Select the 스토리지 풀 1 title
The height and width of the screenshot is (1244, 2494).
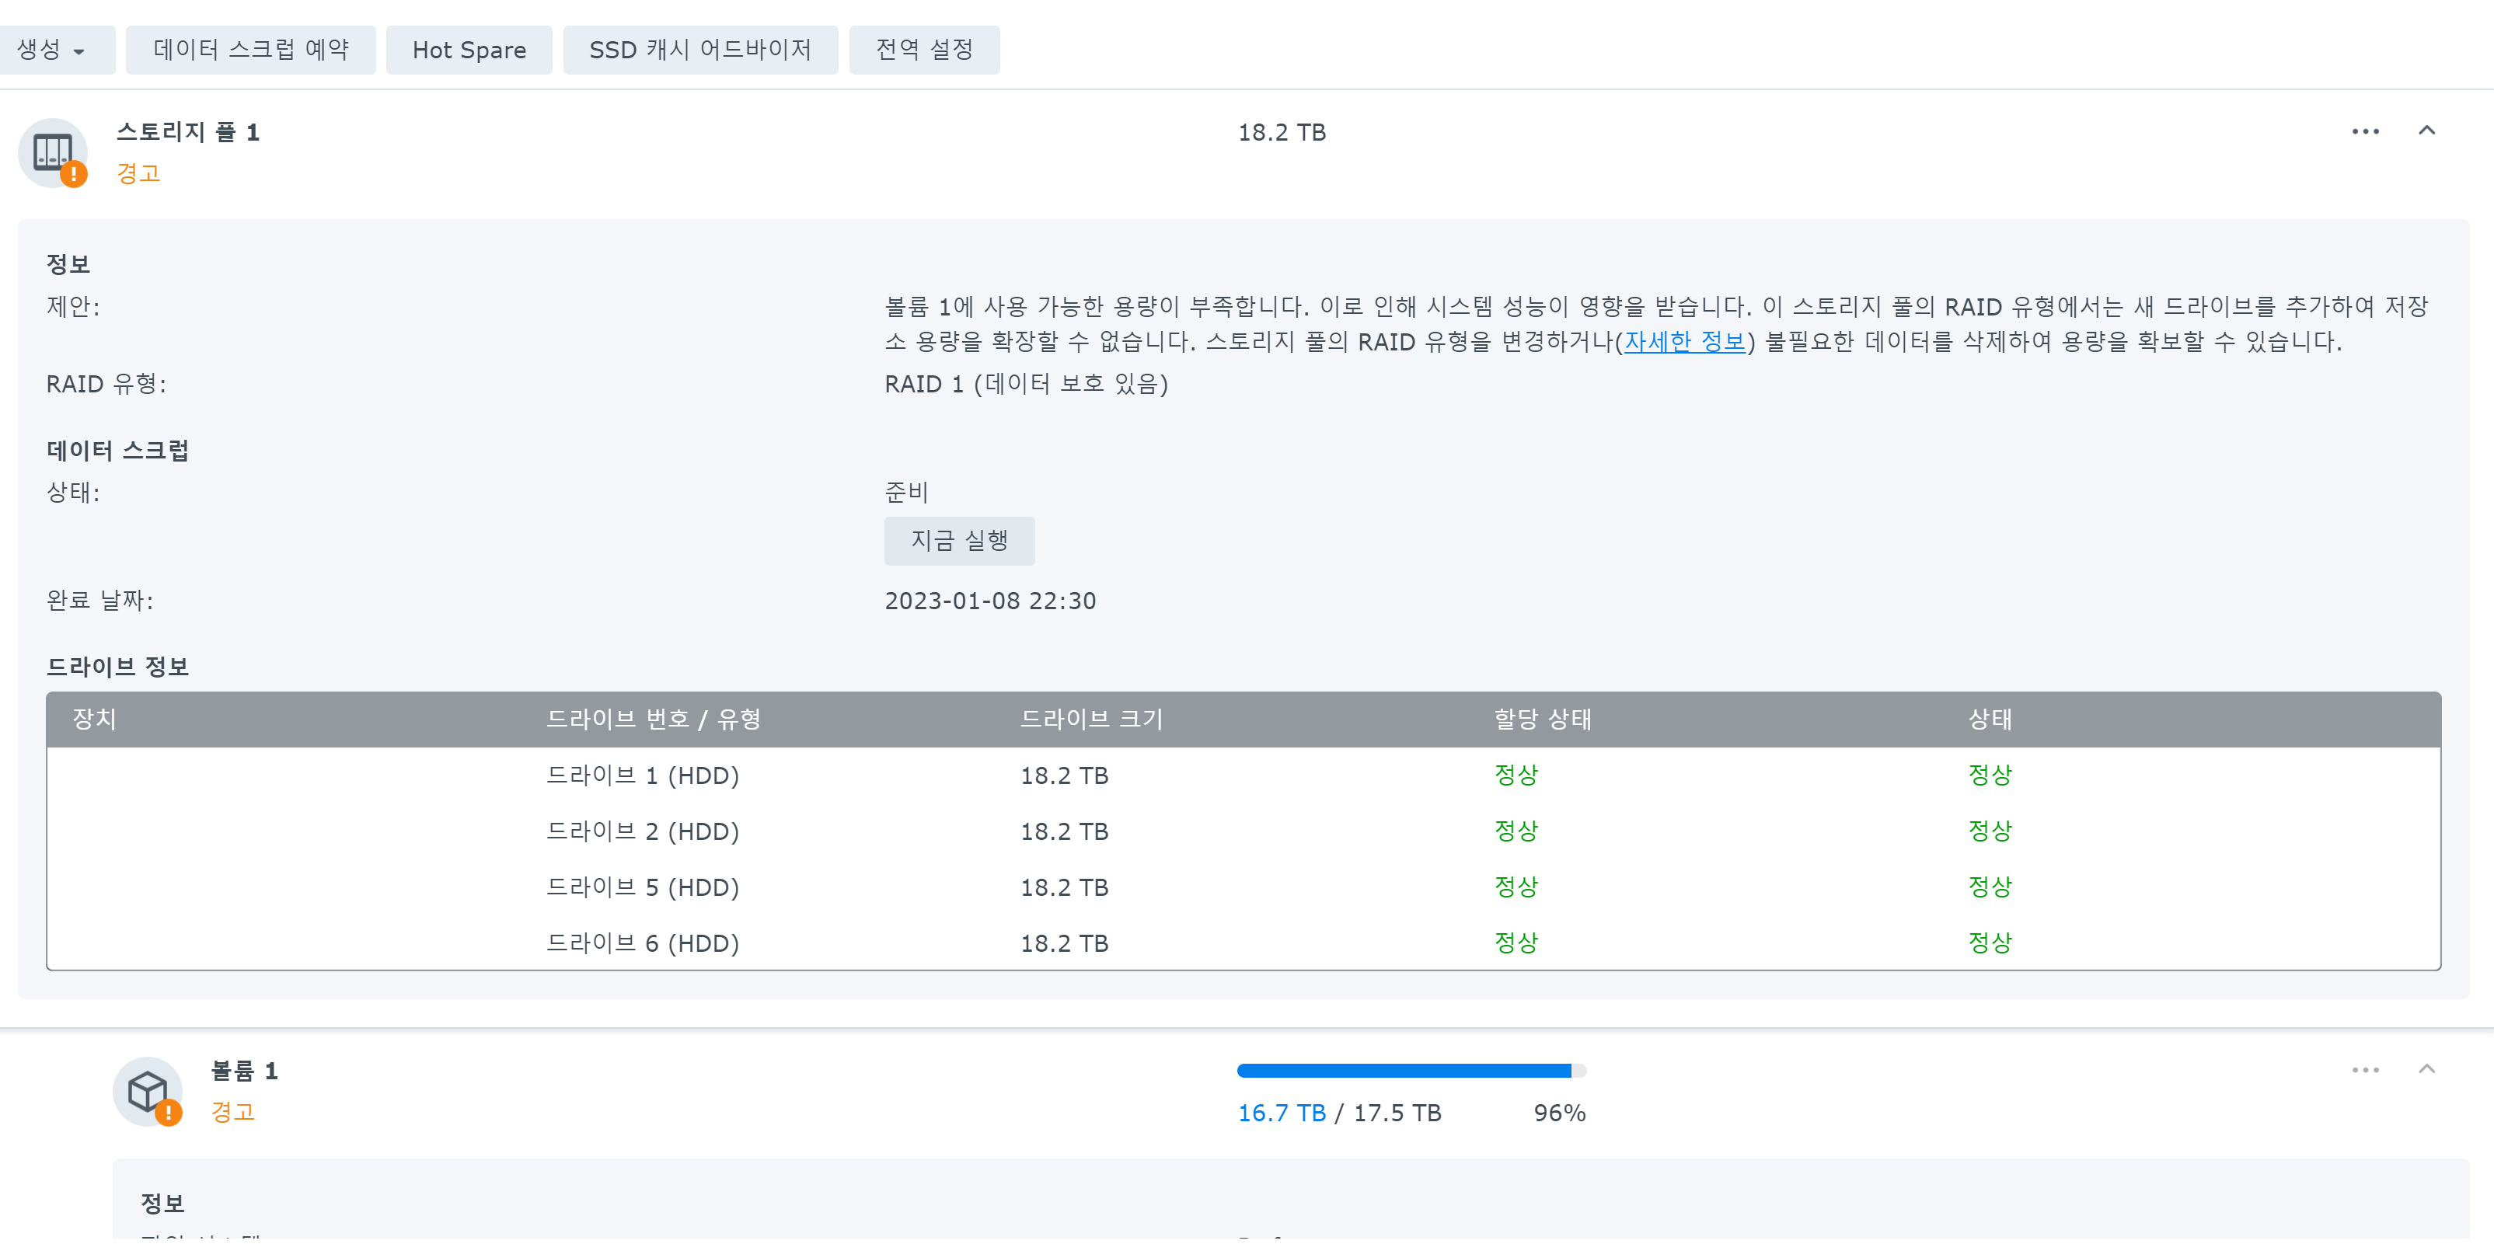click(x=188, y=131)
